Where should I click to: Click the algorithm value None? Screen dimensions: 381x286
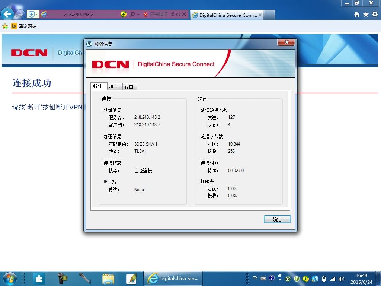tap(139, 190)
